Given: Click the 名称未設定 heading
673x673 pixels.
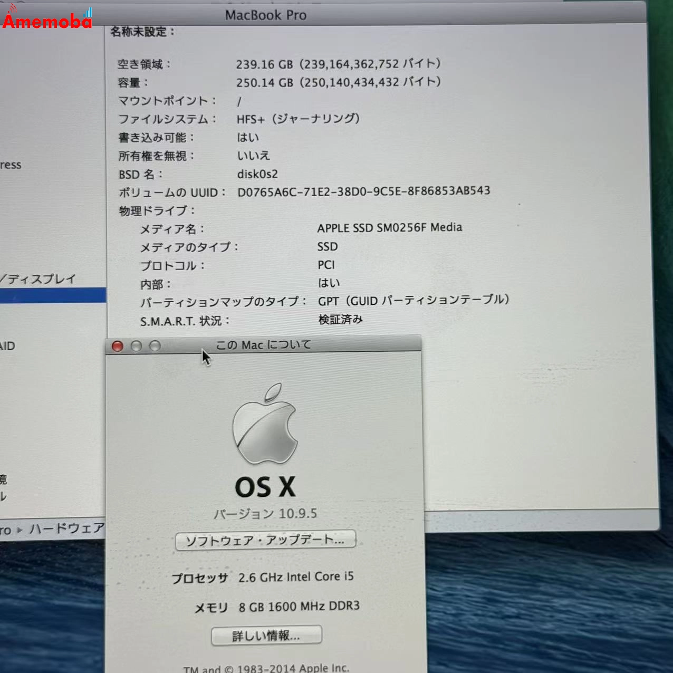Looking at the screenshot, I should (x=142, y=32).
